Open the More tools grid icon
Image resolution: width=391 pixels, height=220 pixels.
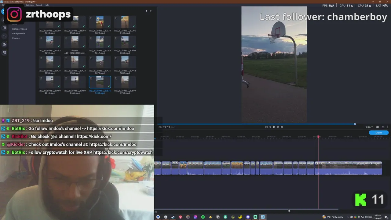4,53
